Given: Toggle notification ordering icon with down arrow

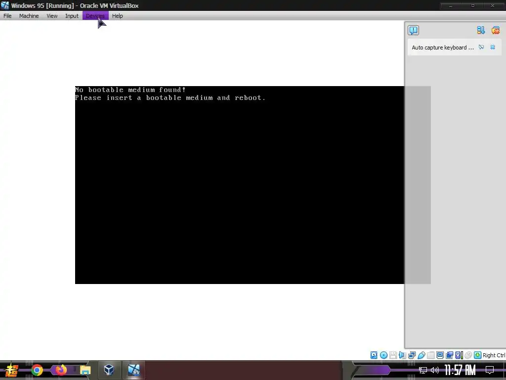Looking at the screenshot, I should [481, 30].
